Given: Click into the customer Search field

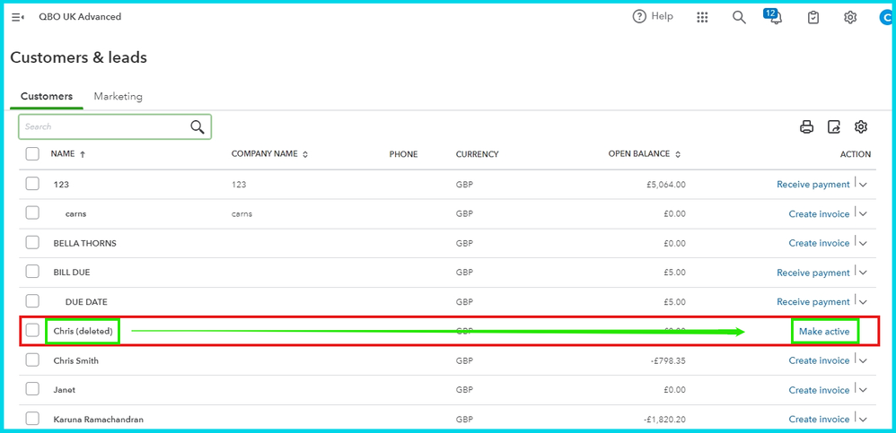Looking at the screenshot, I should (103, 127).
